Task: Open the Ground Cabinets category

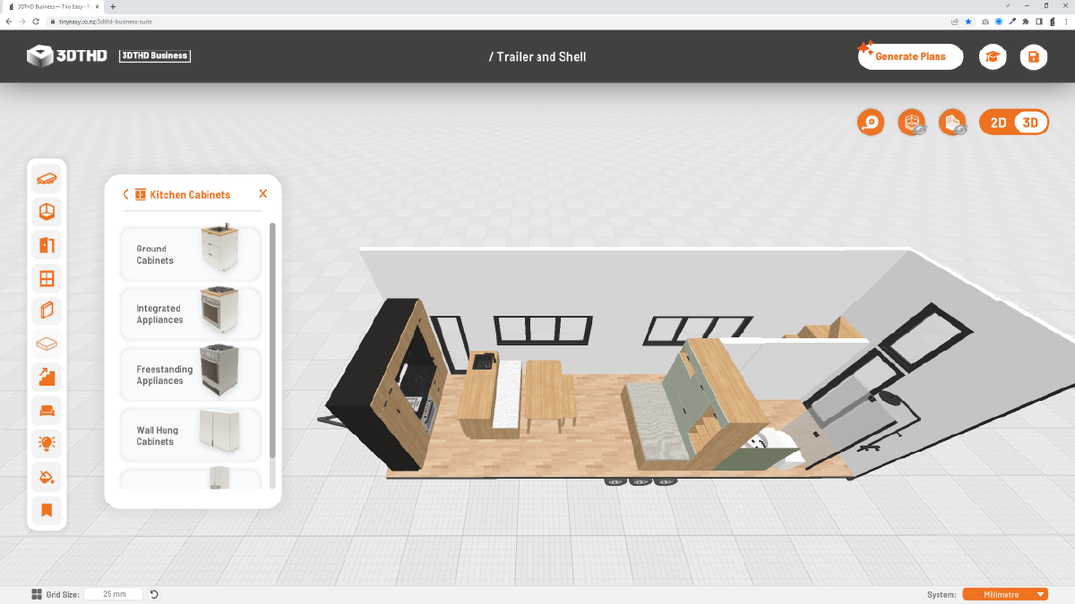Action: (x=191, y=254)
